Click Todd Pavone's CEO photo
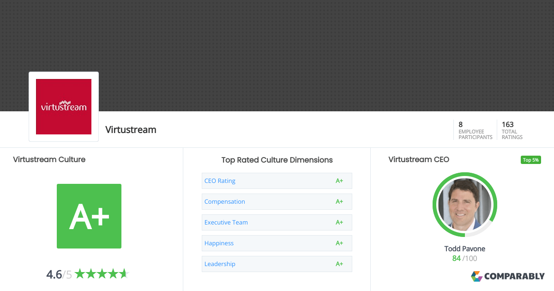This screenshot has width=554, height=291. [464, 205]
